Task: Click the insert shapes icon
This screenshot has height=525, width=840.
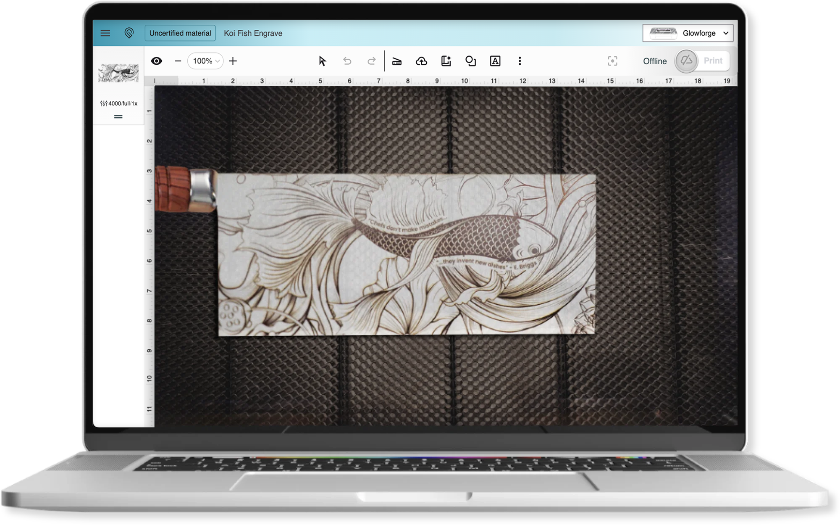Action: point(470,61)
